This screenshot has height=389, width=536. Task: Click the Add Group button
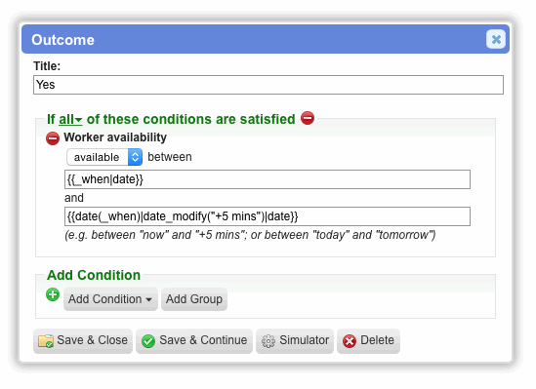click(194, 299)
